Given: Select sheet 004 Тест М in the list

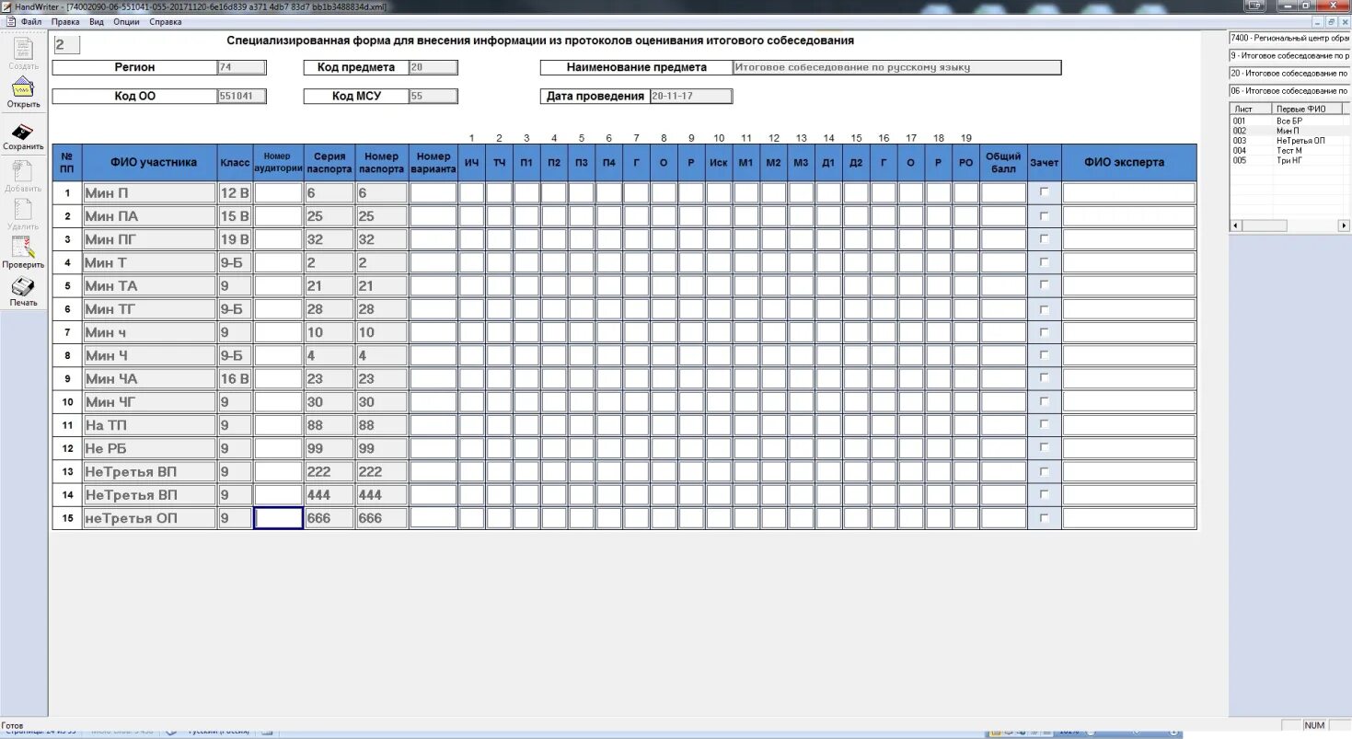Looking at the screenshot, I should coord(1288,150).
